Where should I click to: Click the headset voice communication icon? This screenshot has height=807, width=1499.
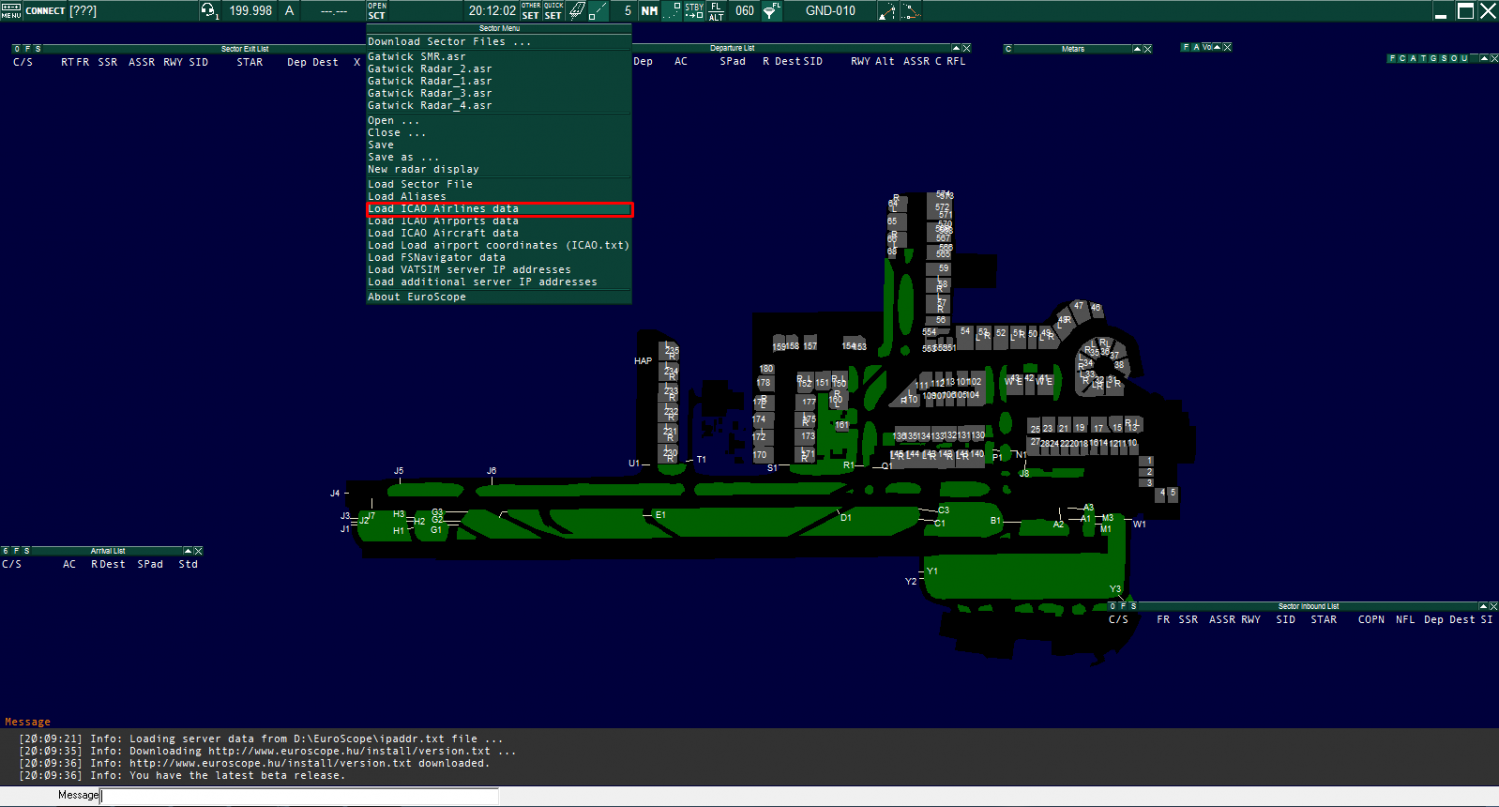click(208, 10)
